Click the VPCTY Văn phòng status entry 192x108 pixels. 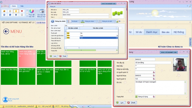pyautogui.click(x=63, y=106)
